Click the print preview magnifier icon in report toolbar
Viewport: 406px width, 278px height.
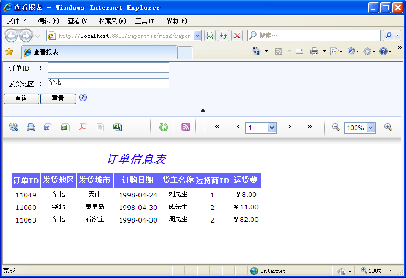[x=14, y=127]
